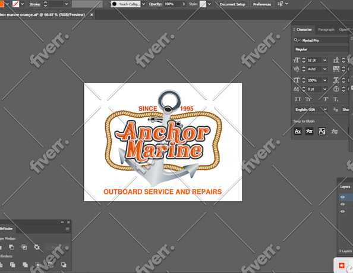
Task: Click the tracking icon
Action: (336, 69)
